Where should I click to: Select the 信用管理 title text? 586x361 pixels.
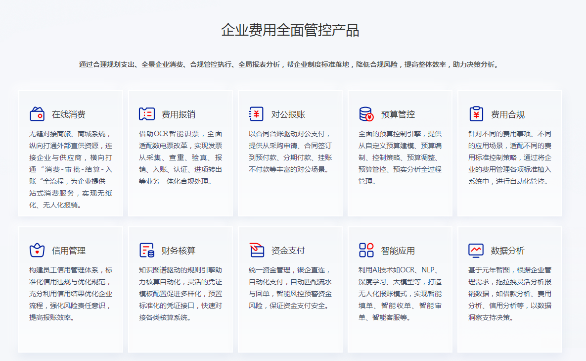coord(69,251)
